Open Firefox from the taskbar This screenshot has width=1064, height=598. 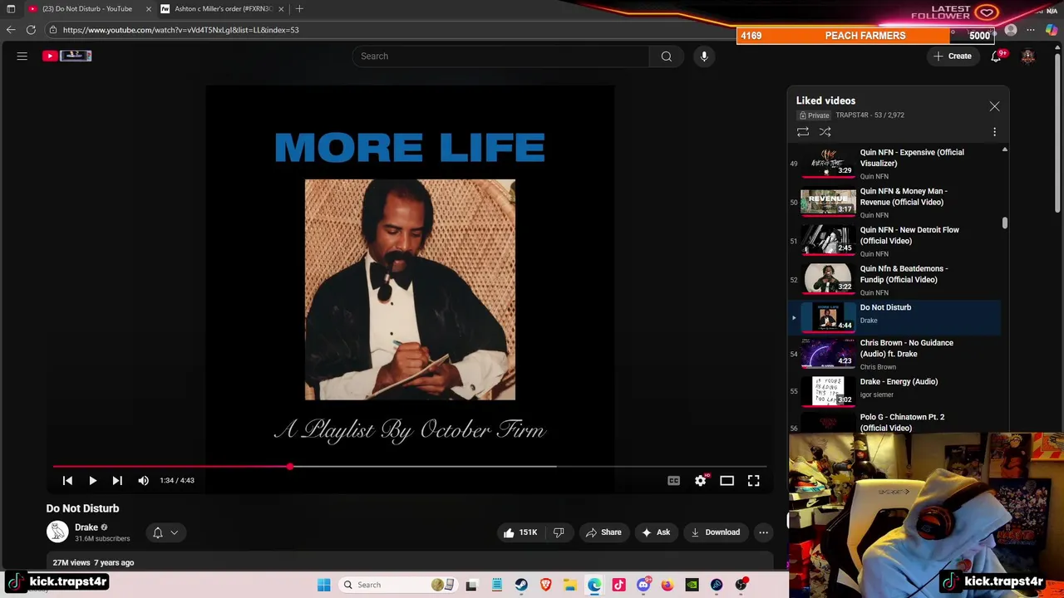coord(667,585)
